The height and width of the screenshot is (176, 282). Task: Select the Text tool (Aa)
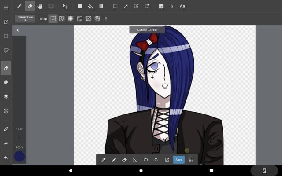pos(182,6)
